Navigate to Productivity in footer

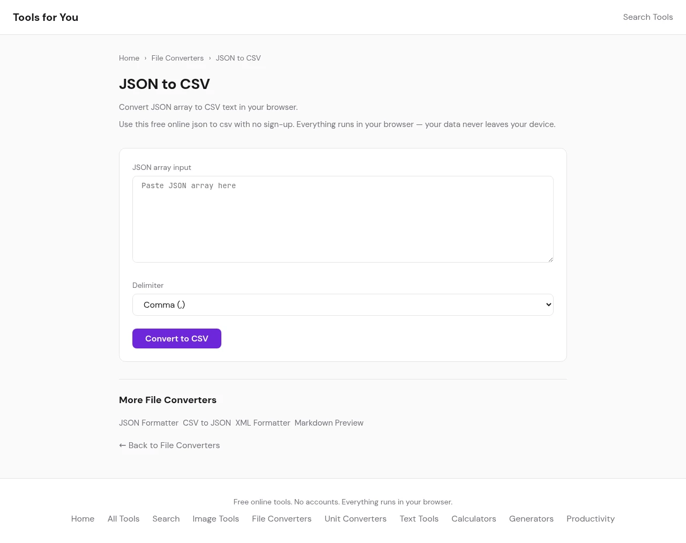tap(590, 519)
